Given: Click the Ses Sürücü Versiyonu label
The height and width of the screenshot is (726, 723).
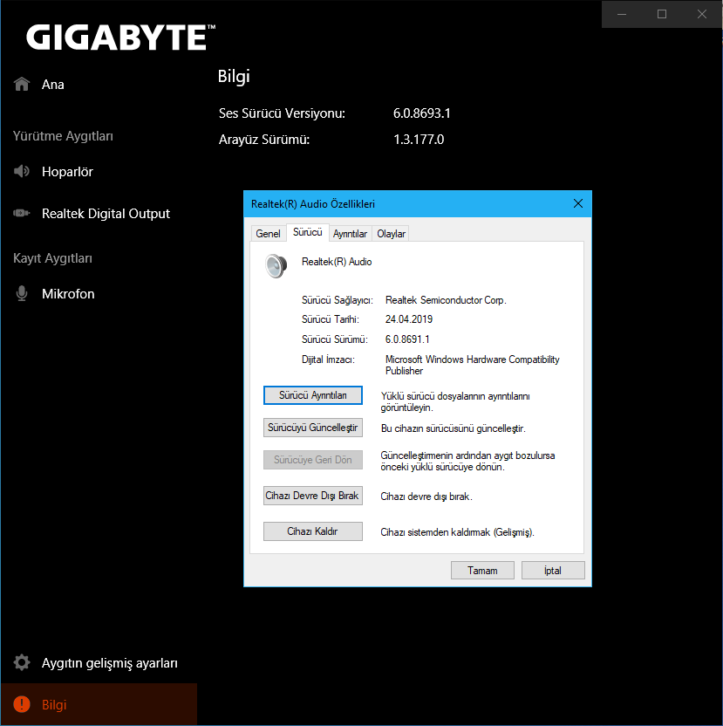Looking at the screenshot, I should coord(282,113).
